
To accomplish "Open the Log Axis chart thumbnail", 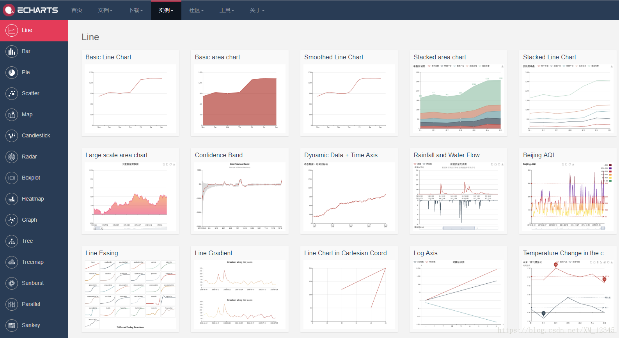I will click(458, 295).
